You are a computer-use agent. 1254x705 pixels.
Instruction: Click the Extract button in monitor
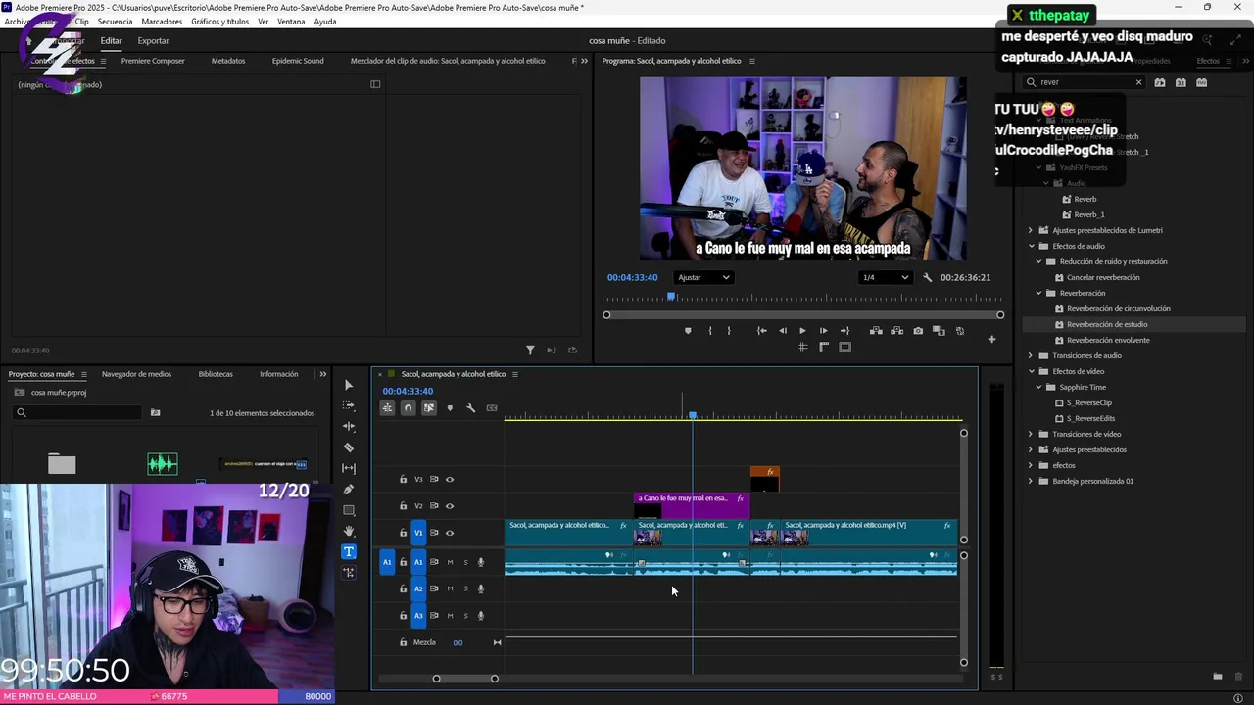coord(896,331)
